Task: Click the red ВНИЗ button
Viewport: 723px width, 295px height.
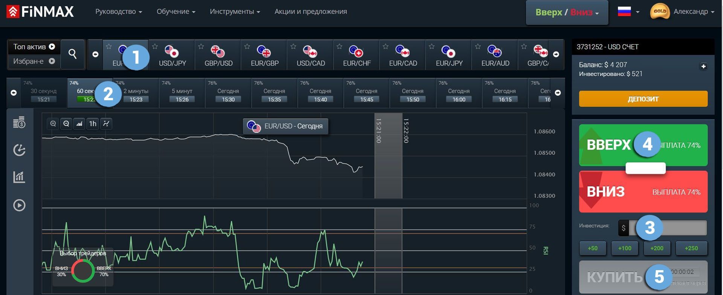Action: click(643, 191)
